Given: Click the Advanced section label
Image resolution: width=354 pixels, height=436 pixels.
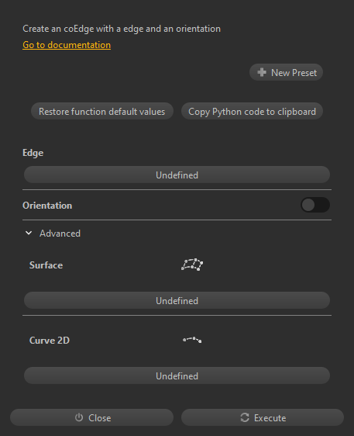Looking at the screenshot, I should click(60, 234).
